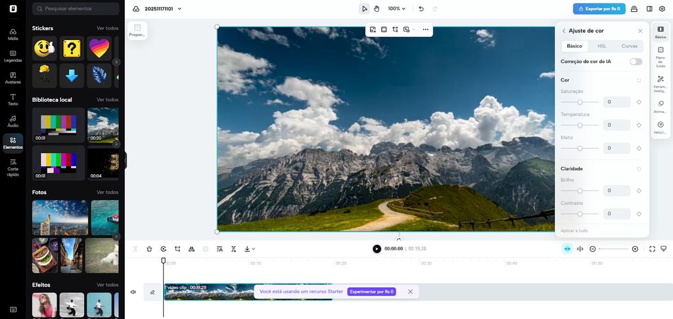The height and width of the screenshot is (319, 673).
Task: Switch to the Curvas tab
Action: coord(629,46)
